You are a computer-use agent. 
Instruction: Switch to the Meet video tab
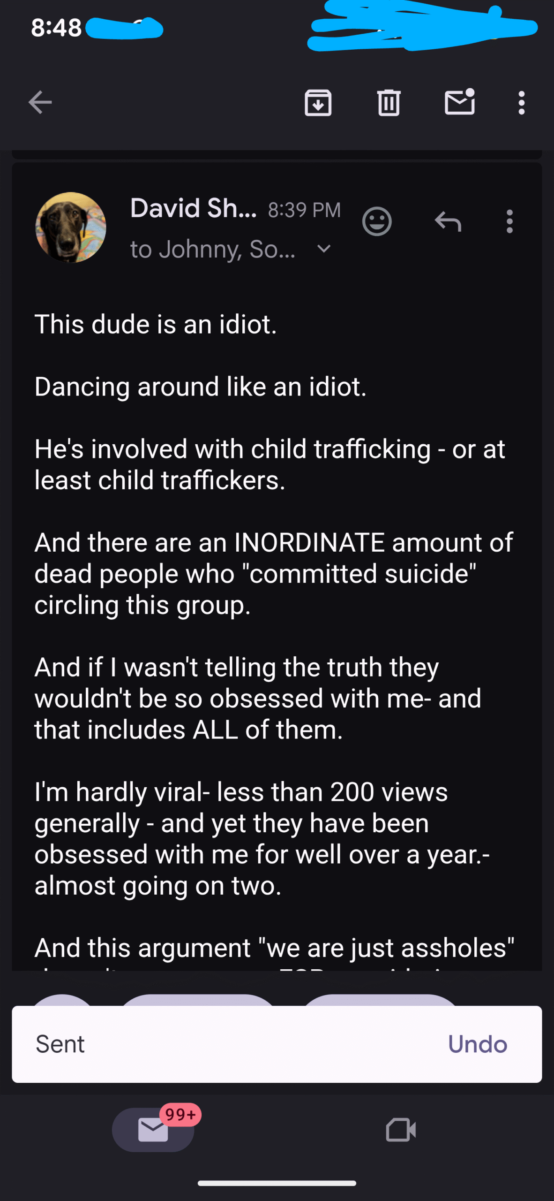401,1129
